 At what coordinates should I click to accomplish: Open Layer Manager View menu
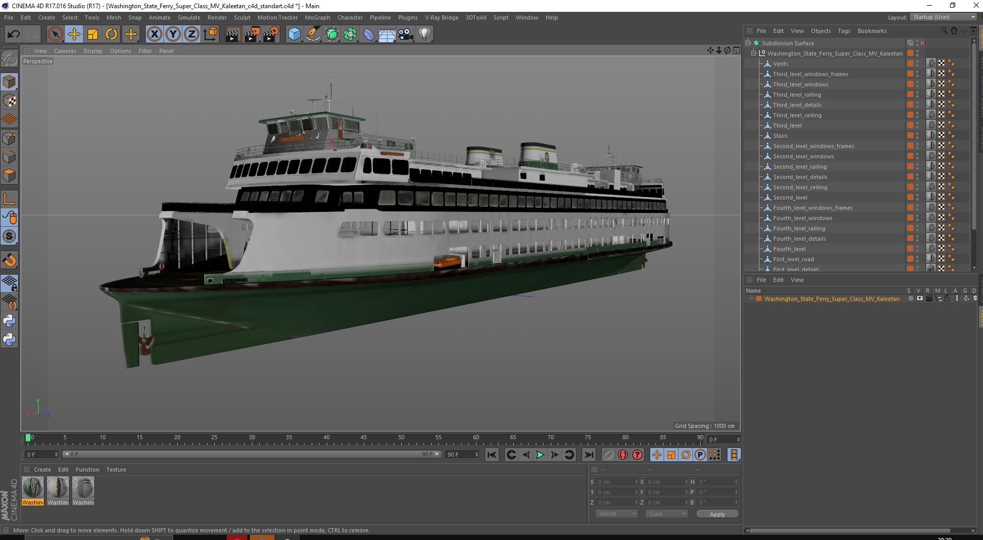click(797, 280)
